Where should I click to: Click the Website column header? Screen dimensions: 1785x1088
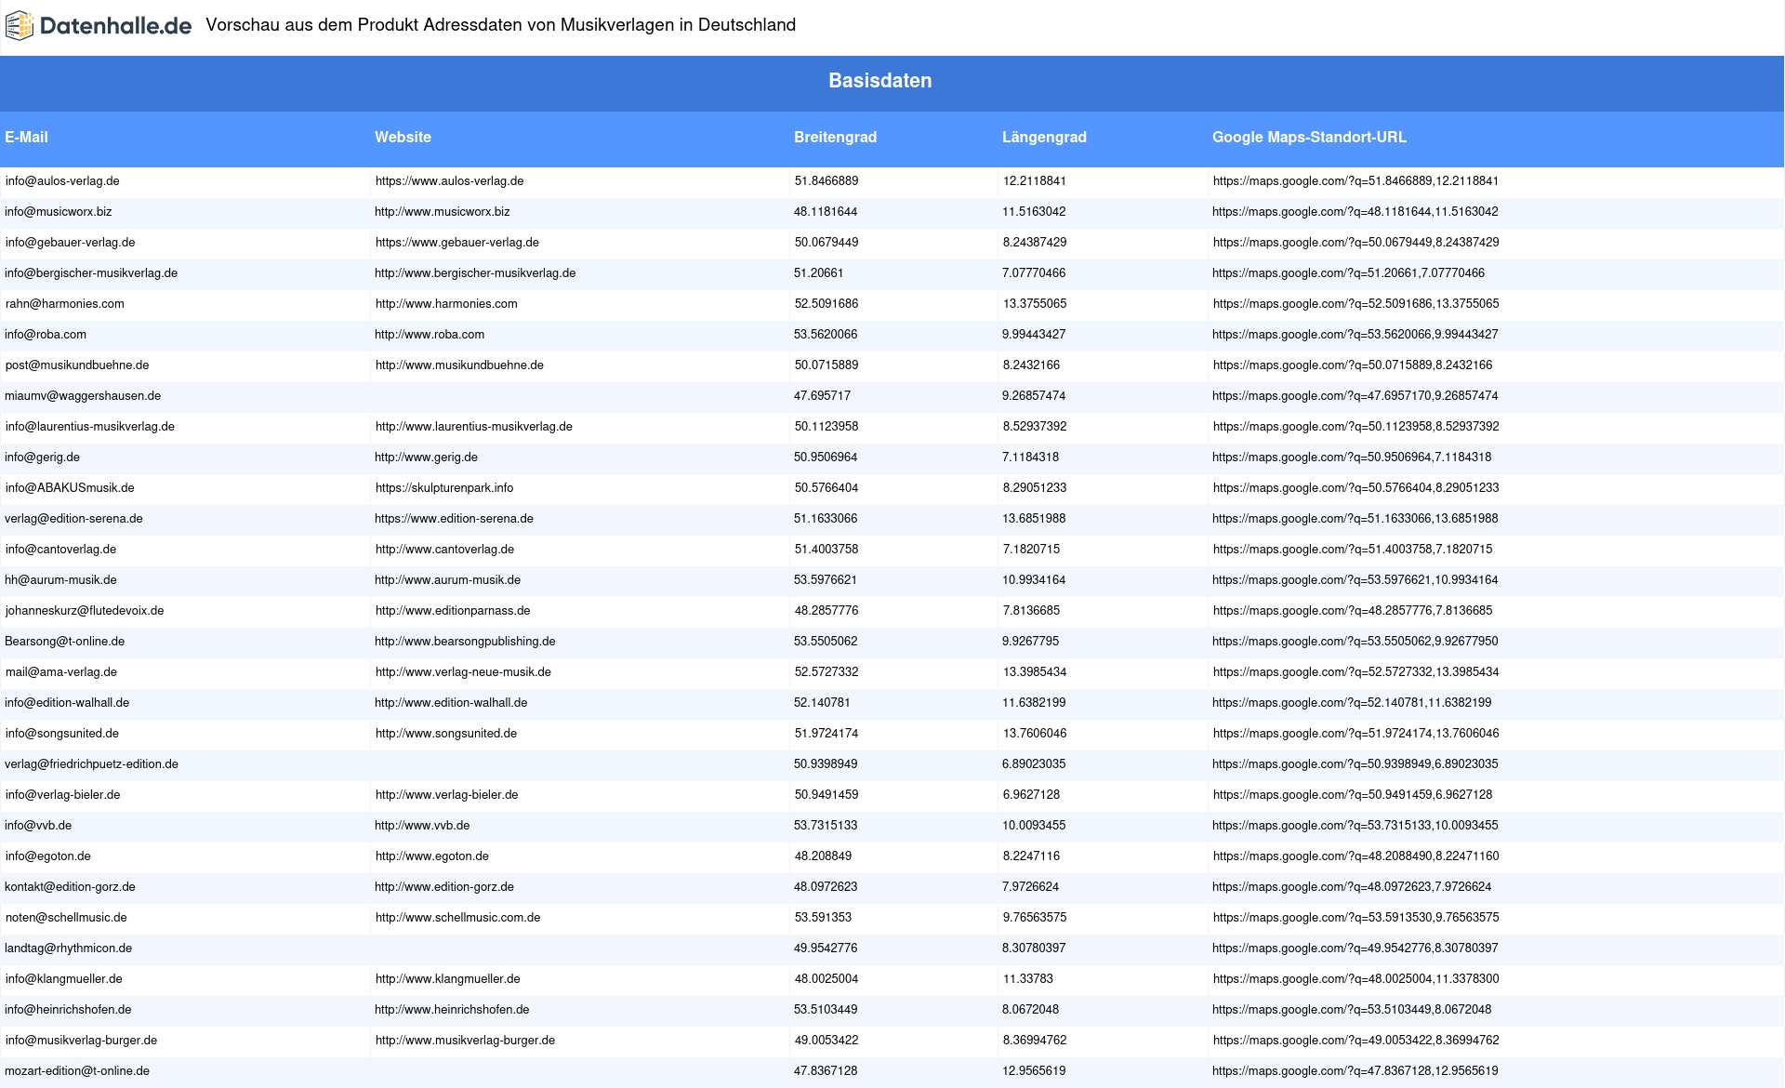403,138
